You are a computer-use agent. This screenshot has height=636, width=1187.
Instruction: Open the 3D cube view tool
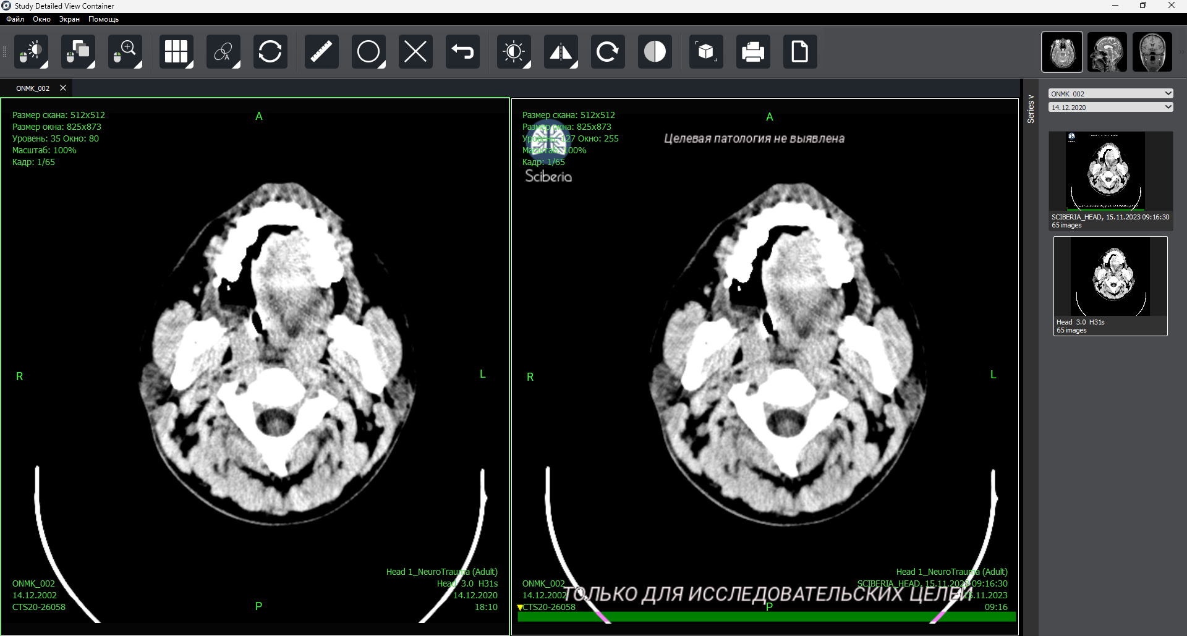click(x=706, y=52)
